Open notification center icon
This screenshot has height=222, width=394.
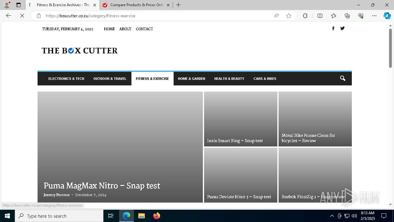pyautogui.click(x=384, y=216)
